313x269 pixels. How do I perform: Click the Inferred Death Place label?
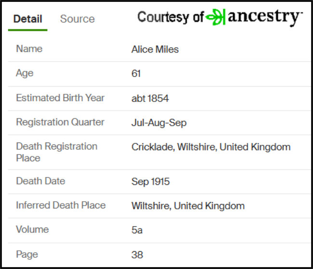click(61, 205)
